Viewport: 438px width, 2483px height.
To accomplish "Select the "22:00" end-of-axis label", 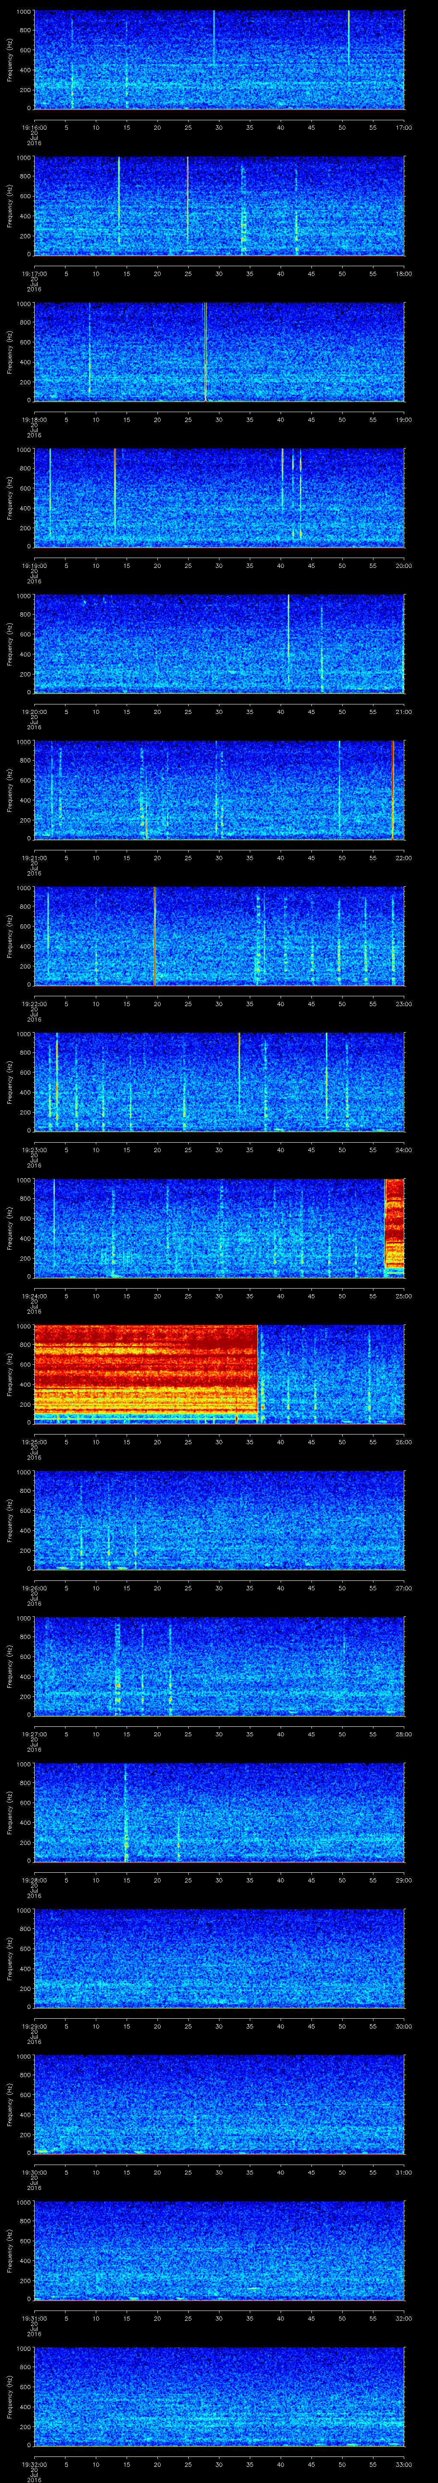I will click(x=403, y=858).
